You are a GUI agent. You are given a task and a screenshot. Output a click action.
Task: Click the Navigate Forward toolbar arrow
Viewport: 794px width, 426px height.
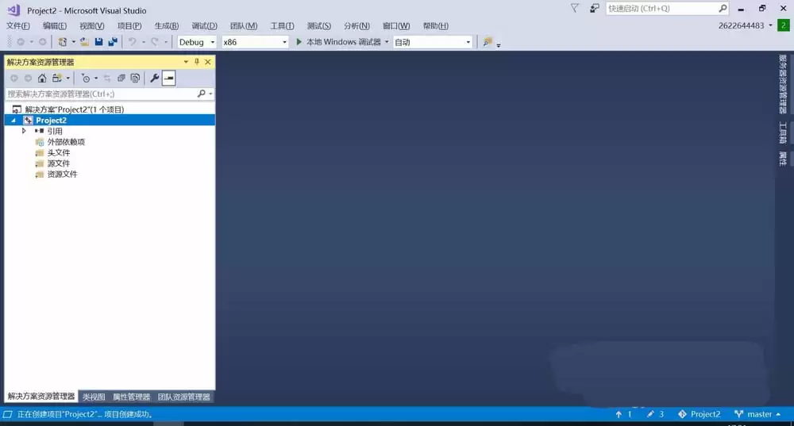(43, 42)
